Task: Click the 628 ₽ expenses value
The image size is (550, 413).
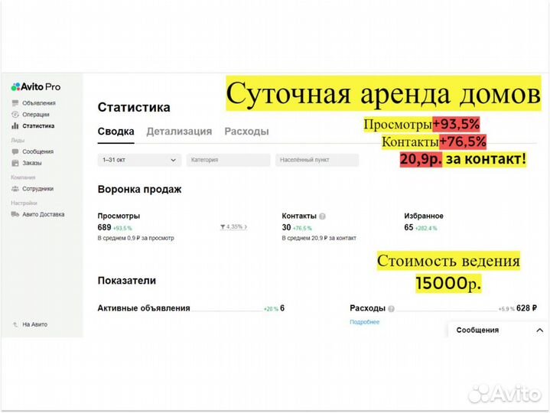Action: (x=526, y=308)
